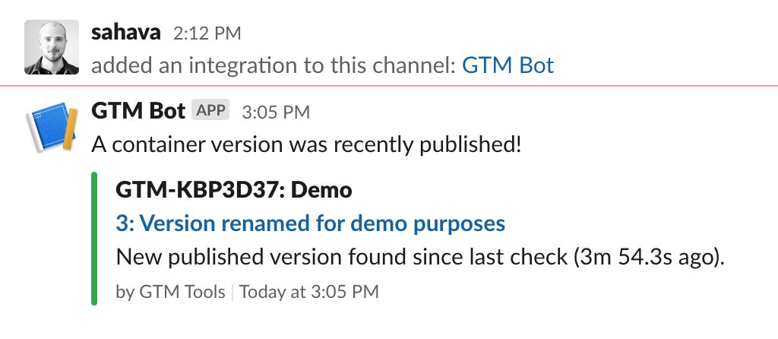The height and width of the screenshot is (339, 778).
Task: Click the green attachment color bar
Action: click(94, 238)
